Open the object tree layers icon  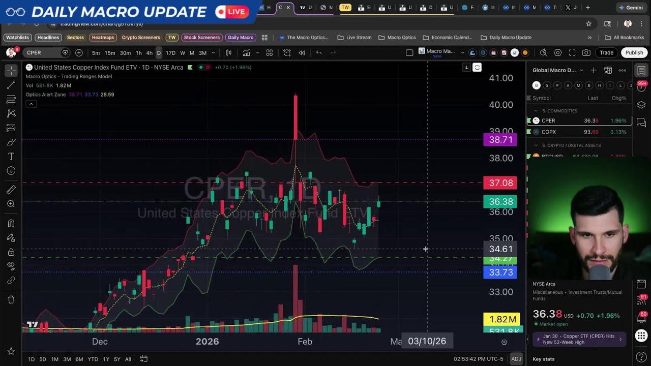(641, 105)
